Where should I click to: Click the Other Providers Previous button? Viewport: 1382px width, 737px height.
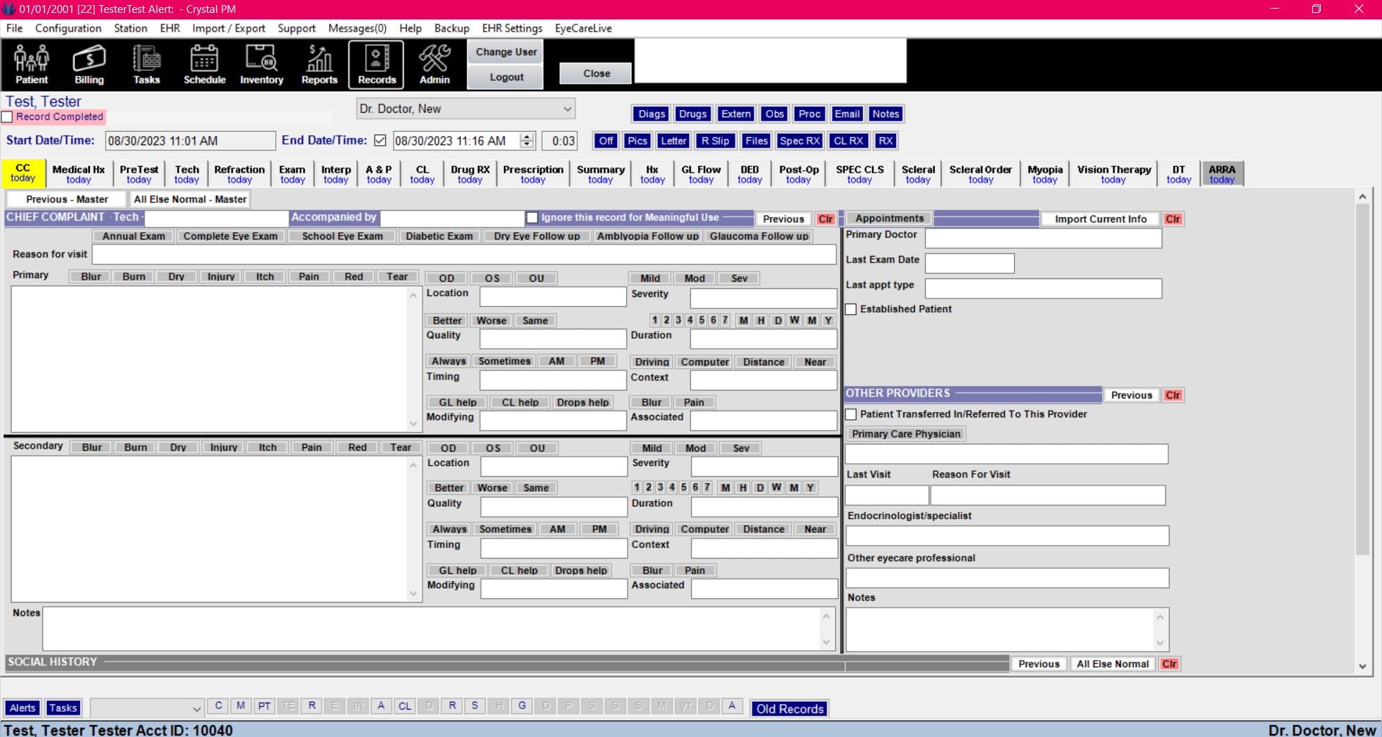pos(1131,395)
